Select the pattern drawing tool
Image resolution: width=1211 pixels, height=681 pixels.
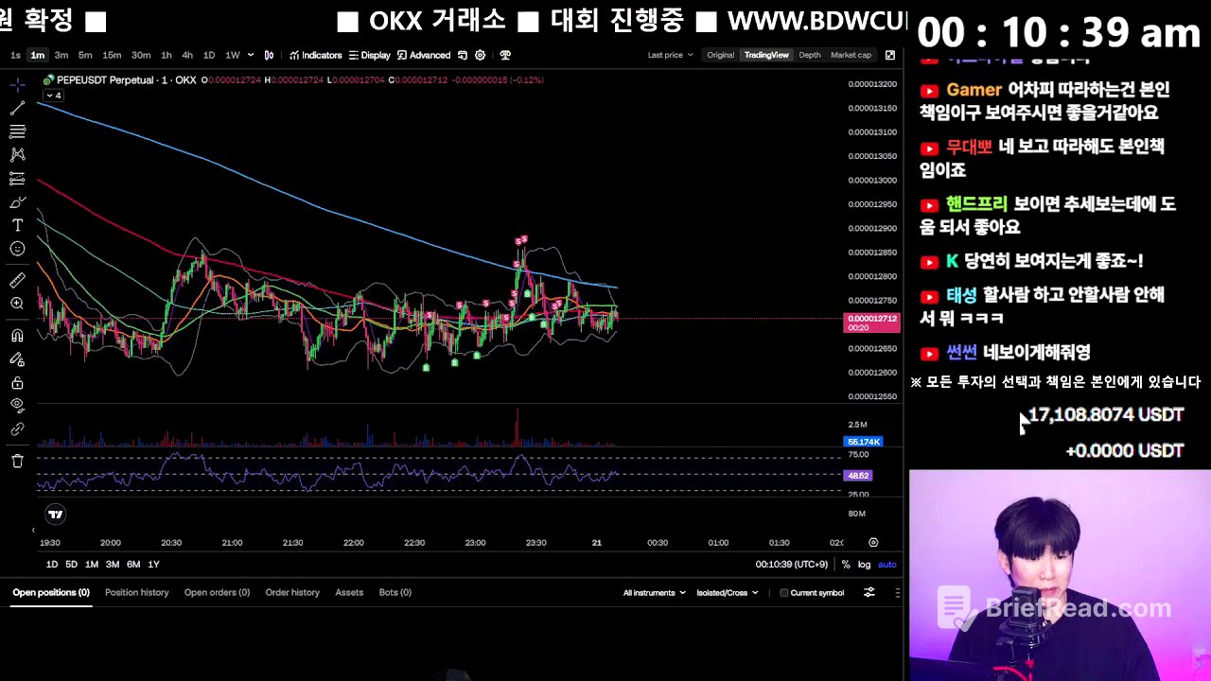point(17,154)
